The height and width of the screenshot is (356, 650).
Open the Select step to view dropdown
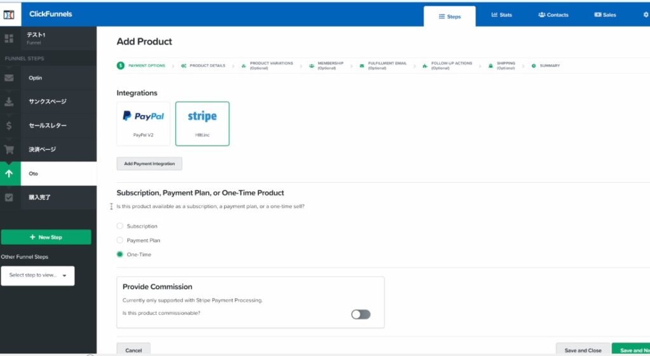point(37,275)
